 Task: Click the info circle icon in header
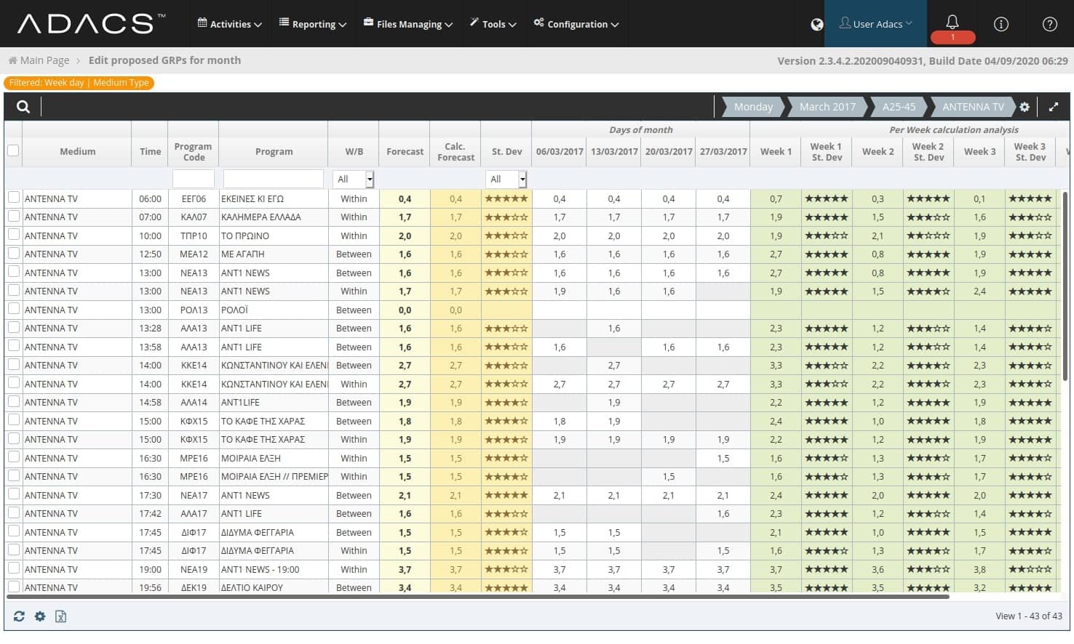(1001, 24)
